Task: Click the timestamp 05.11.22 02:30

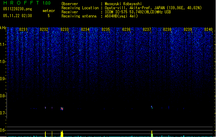Action: [x=18, y=16]
